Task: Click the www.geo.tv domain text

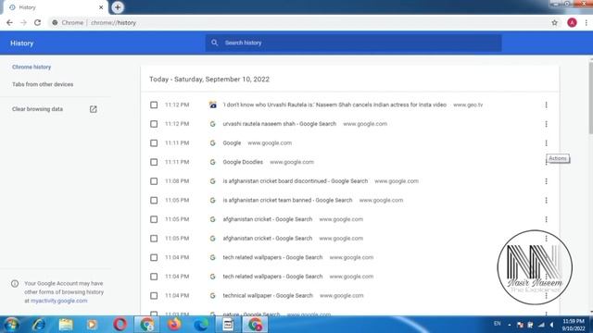Action: coord(468,105)
